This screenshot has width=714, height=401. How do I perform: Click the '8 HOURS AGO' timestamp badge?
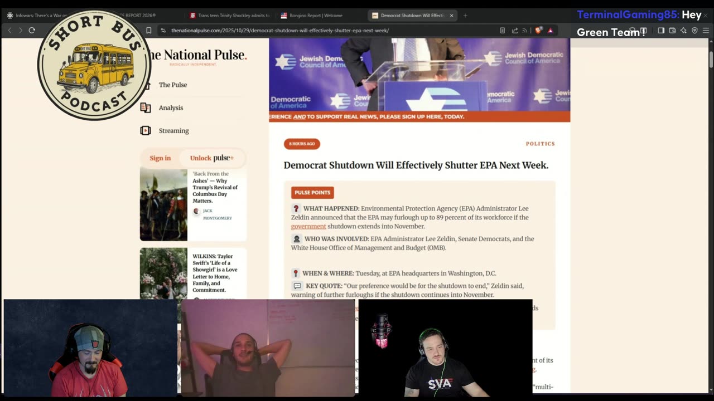(302, 144)
